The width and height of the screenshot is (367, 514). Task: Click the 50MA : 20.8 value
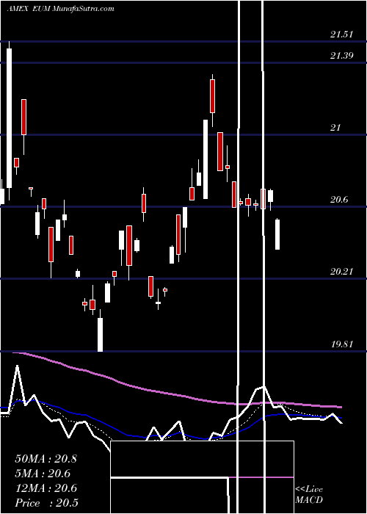46,459
